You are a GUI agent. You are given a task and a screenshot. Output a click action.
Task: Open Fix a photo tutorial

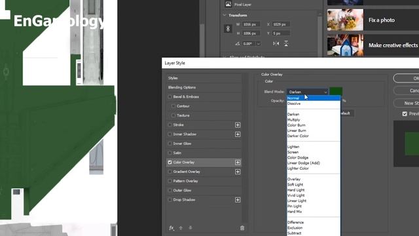[x=373, y=20]
